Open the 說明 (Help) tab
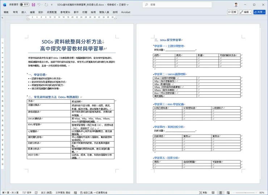This screenshot has width=268, height=195. coord(115,12)
